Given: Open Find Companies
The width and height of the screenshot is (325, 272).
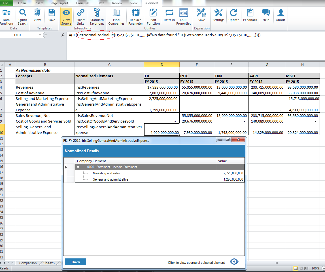Looking at the screenshot, I should pos(116,17).
